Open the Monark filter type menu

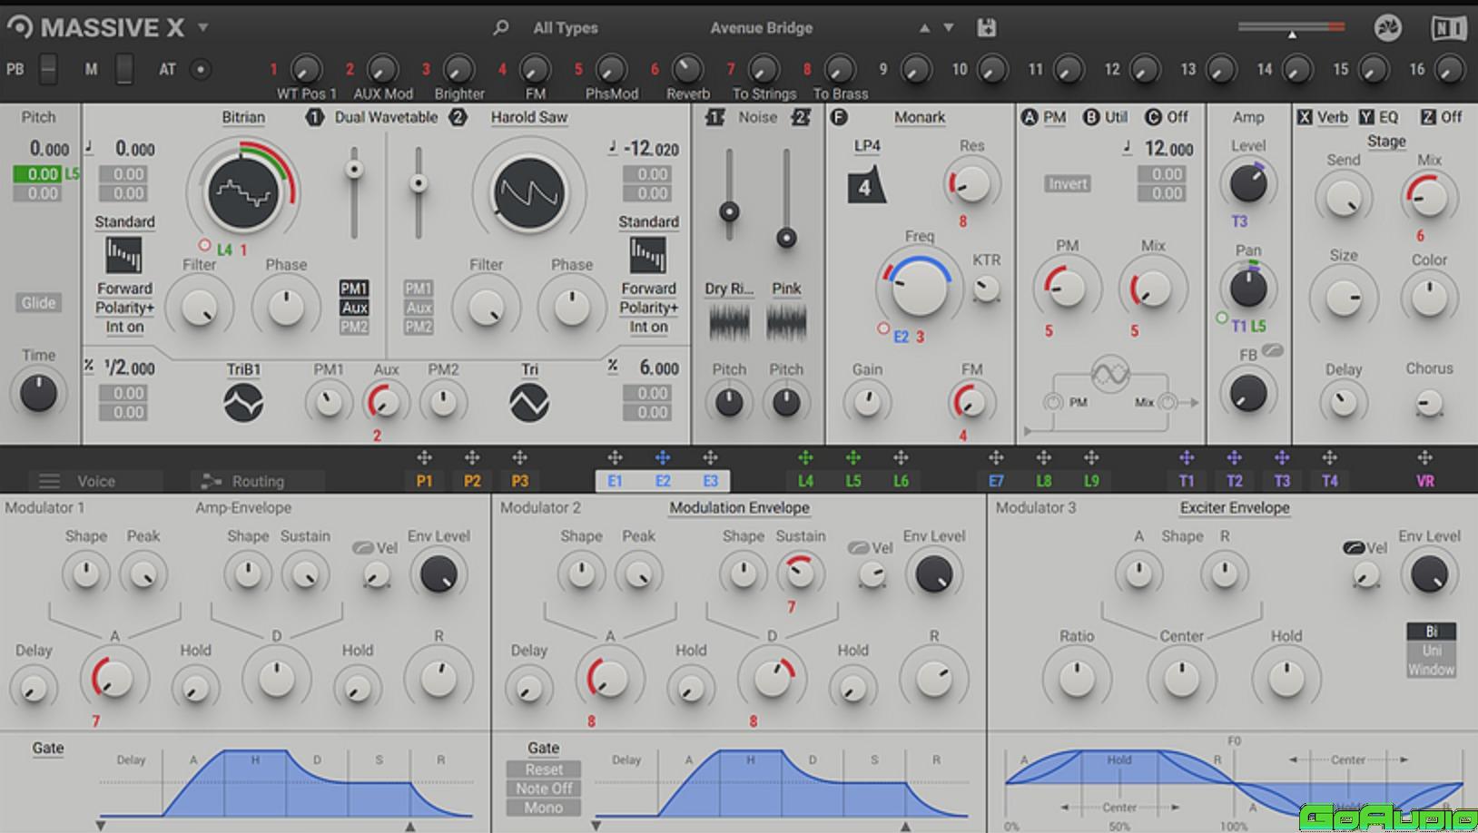920,117
